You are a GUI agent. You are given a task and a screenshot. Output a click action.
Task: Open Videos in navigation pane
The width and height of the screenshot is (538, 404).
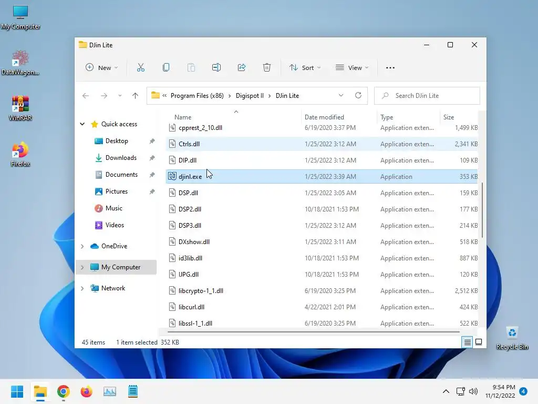click(115, 225)
